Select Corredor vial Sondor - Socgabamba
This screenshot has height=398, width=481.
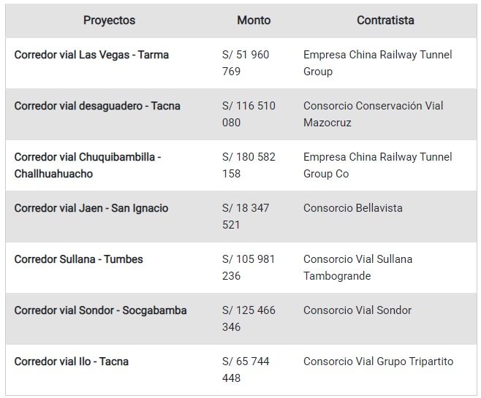point(100,310)
